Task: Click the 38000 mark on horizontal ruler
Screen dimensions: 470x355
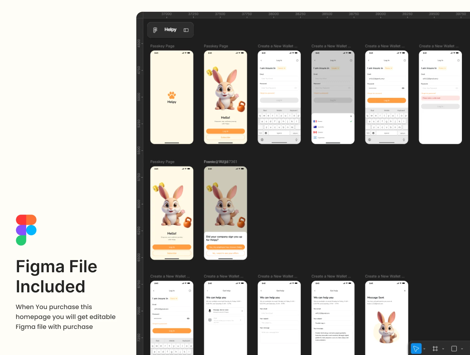Action: [x=273, y=14]
